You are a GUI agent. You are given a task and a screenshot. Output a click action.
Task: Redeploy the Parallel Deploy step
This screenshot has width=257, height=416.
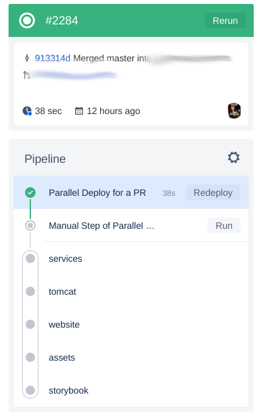(x=213, y=193)
